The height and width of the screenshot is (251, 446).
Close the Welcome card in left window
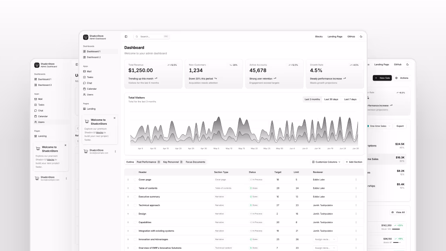(65, 145)
